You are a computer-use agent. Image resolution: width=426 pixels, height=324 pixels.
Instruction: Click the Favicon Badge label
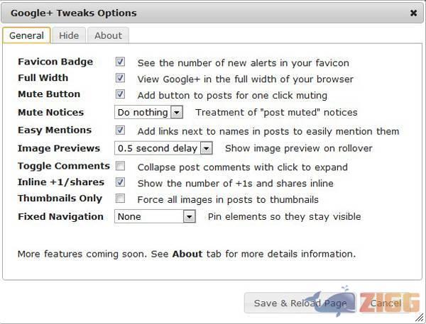pos(55,62)
